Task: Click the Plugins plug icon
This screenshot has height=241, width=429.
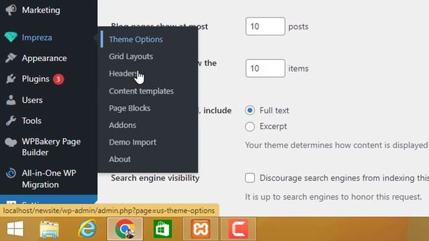Action: pos(11,79)
